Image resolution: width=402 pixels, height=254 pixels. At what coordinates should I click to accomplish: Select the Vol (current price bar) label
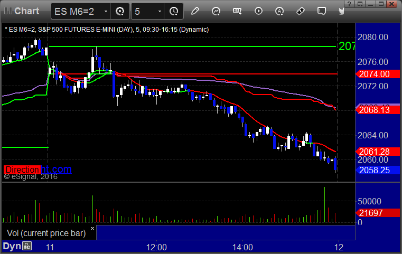[46, 233]
